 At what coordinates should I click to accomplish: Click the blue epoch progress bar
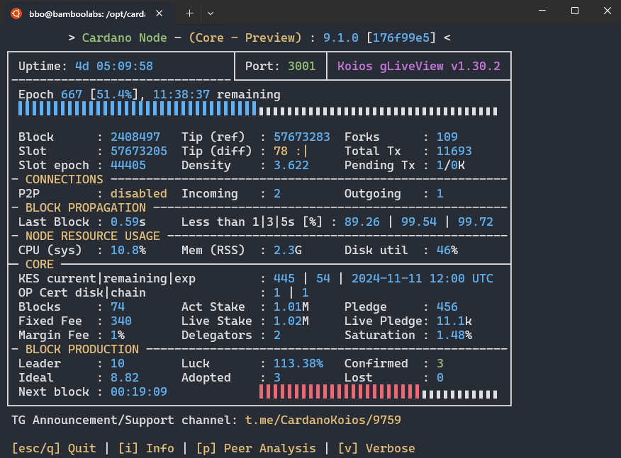pyautogui.click(x=137, y=108)
